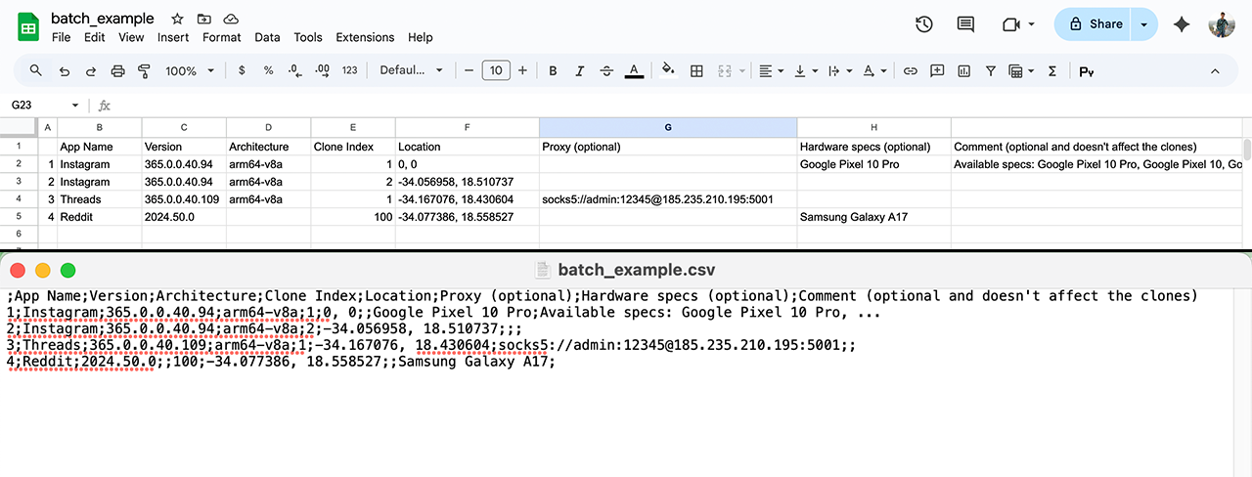Decrease decimal places
The image size is (1252, 477).
coord(295,70)
